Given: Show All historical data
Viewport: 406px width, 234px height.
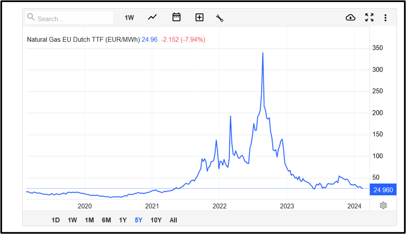Looking at the screenshot, I should 173,220.
